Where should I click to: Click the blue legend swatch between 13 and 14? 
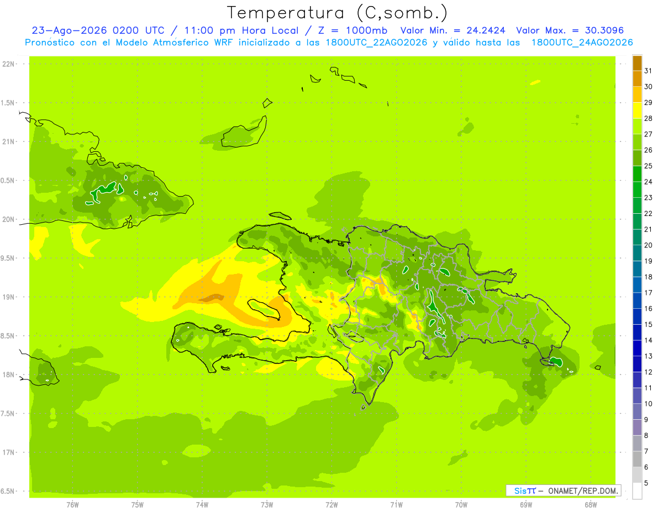(637, 348)
